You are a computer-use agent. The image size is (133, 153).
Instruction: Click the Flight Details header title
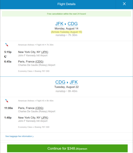[66, 4]
